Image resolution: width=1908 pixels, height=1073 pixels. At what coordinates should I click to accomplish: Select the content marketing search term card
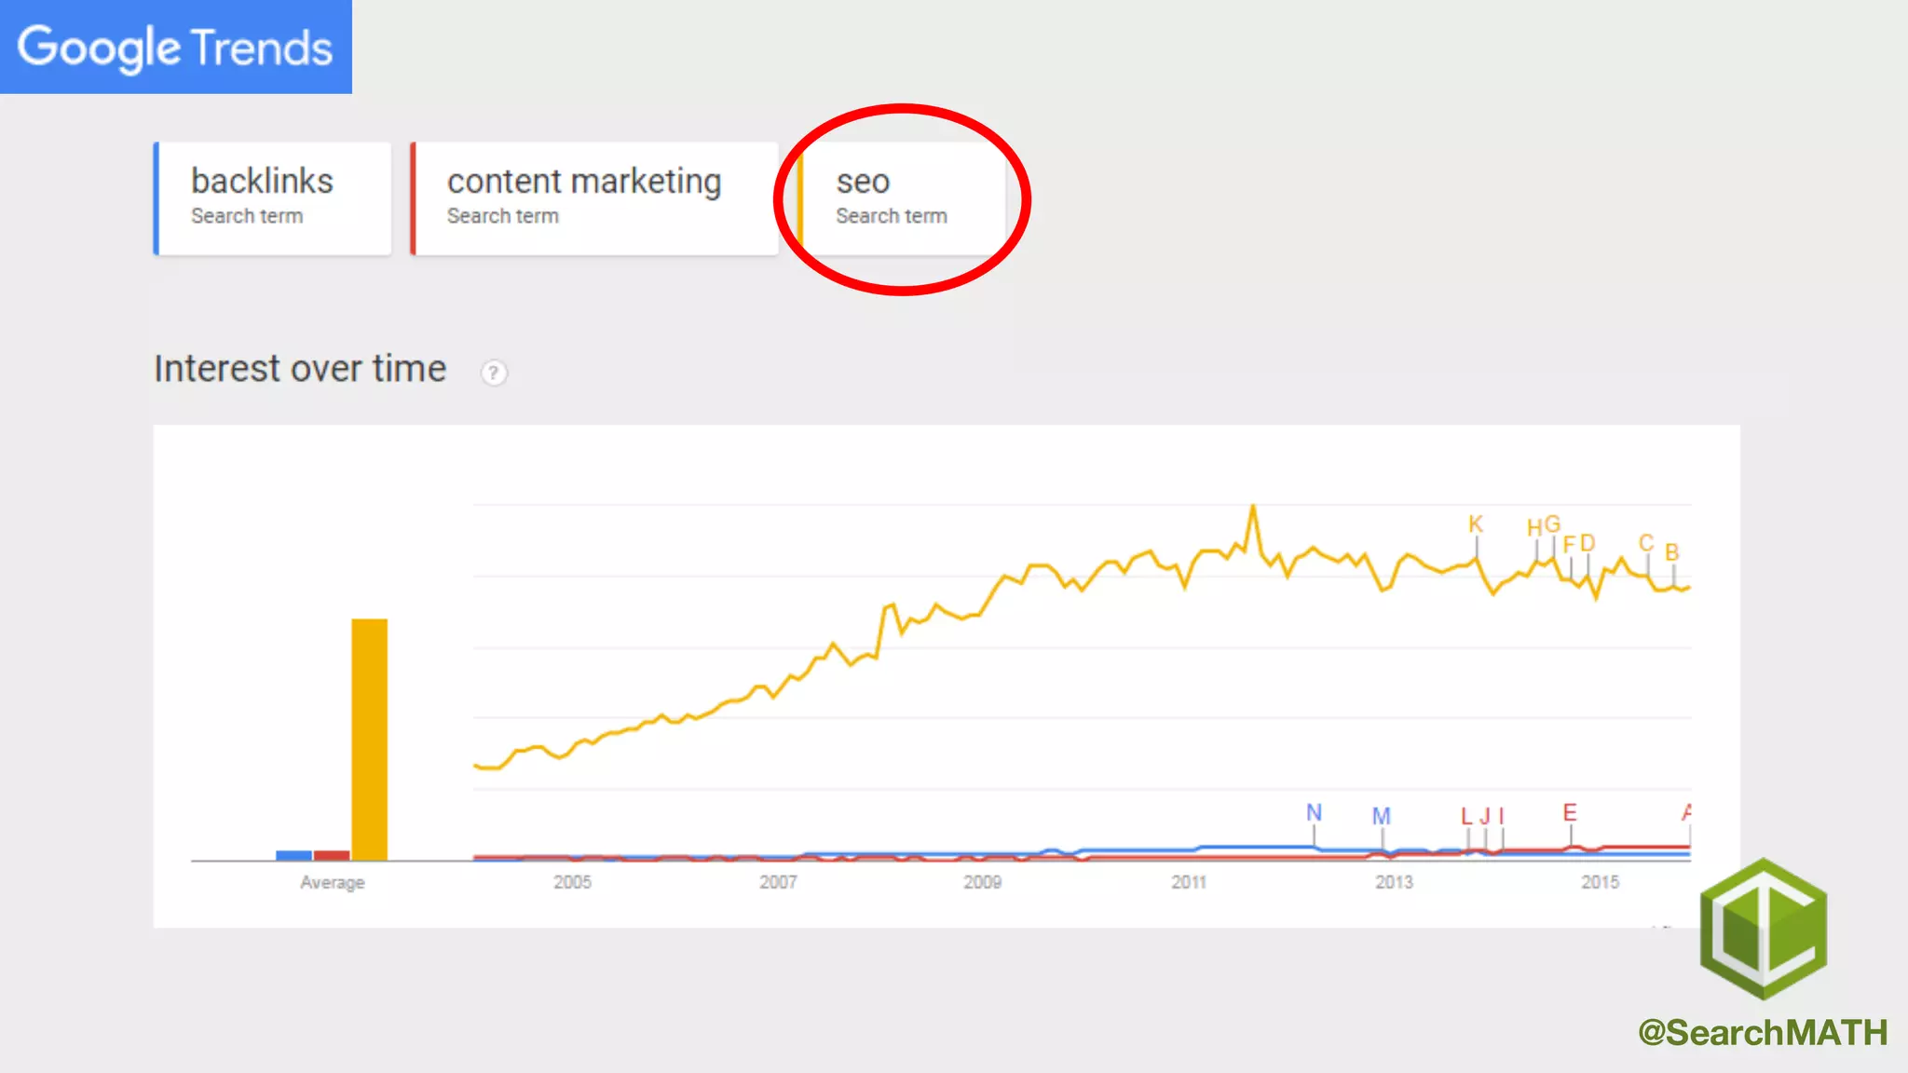click(x=594, y=198)
